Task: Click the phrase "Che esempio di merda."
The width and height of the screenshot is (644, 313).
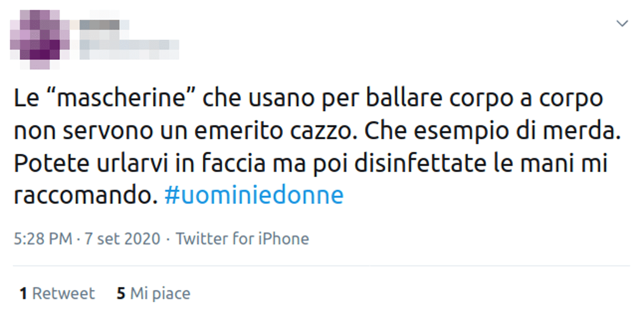Action: (490, 132)
